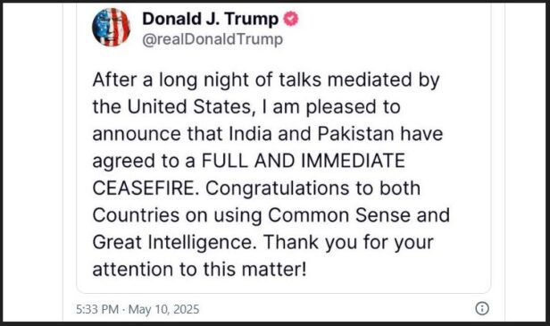Image resolution: width=550 pixels, height=326 pixels.
Task: Click the first line After a long night
Action: (x=266, y=80)
